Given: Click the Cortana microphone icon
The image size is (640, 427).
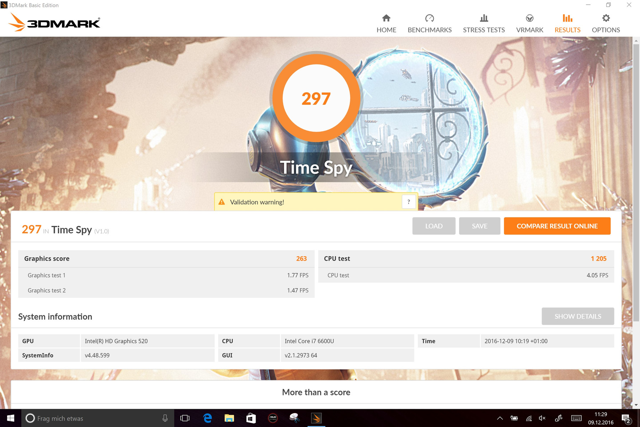Looking at the screenshot, I should pos(165,418).
